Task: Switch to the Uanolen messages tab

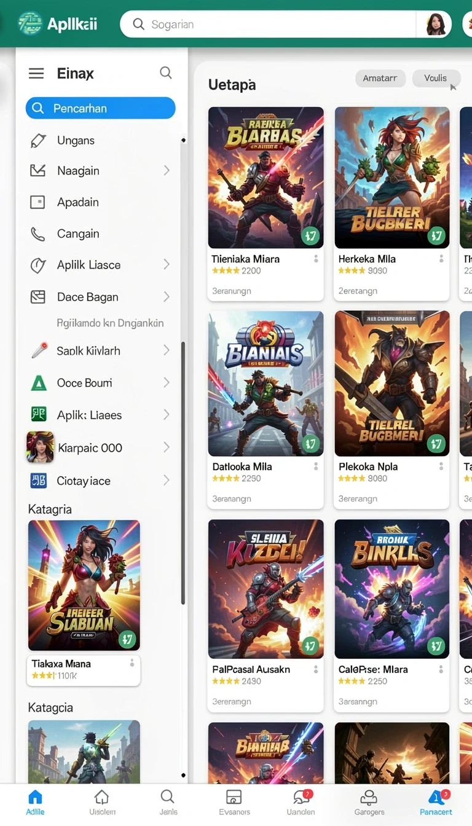Action: (301, 803)
